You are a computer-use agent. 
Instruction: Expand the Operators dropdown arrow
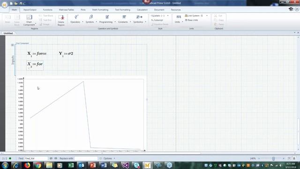(82, 22)
